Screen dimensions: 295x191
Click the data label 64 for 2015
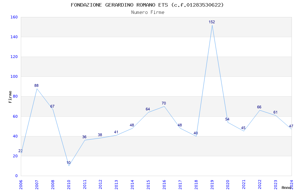[148, 109]
